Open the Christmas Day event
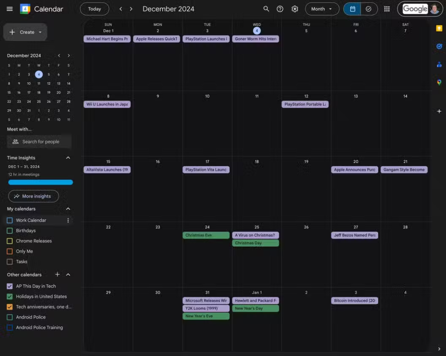The height and width of the screenshot is (356, 446). (x=255, y=243)
